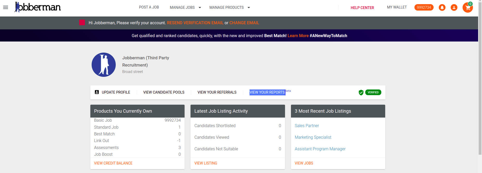Open the hamburger side menu

[5, 7]
